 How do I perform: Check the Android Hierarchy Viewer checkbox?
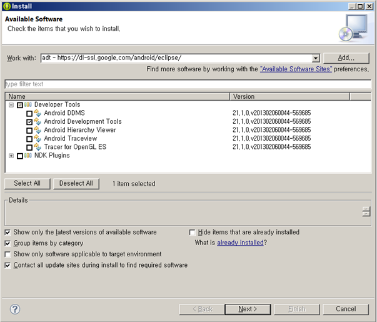point(29,130)
